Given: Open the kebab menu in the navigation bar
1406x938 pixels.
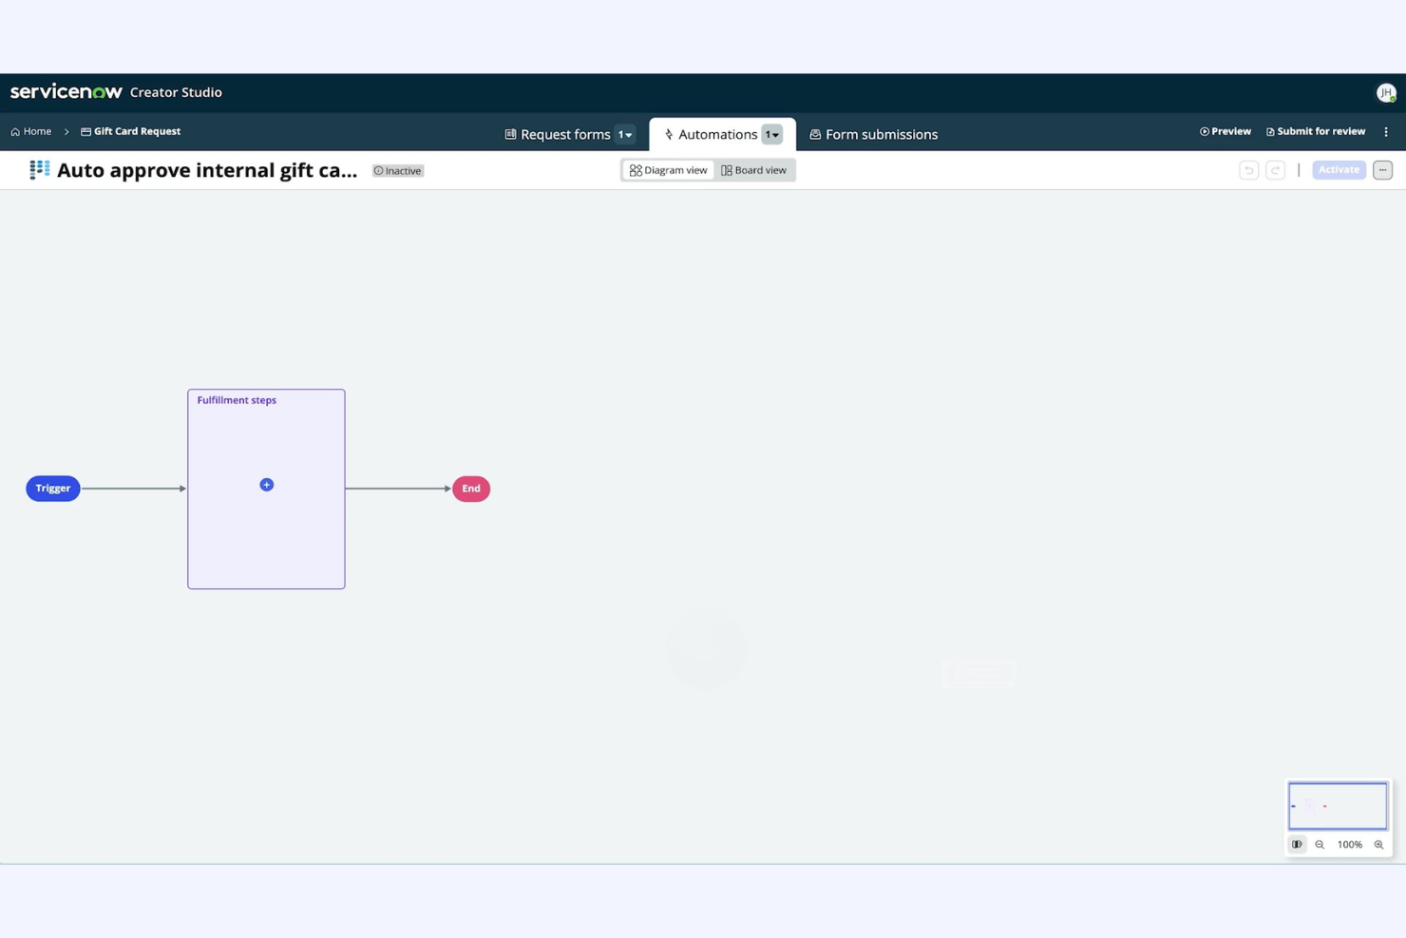Looking at the screenshot, I should [x=1386, y=131].
